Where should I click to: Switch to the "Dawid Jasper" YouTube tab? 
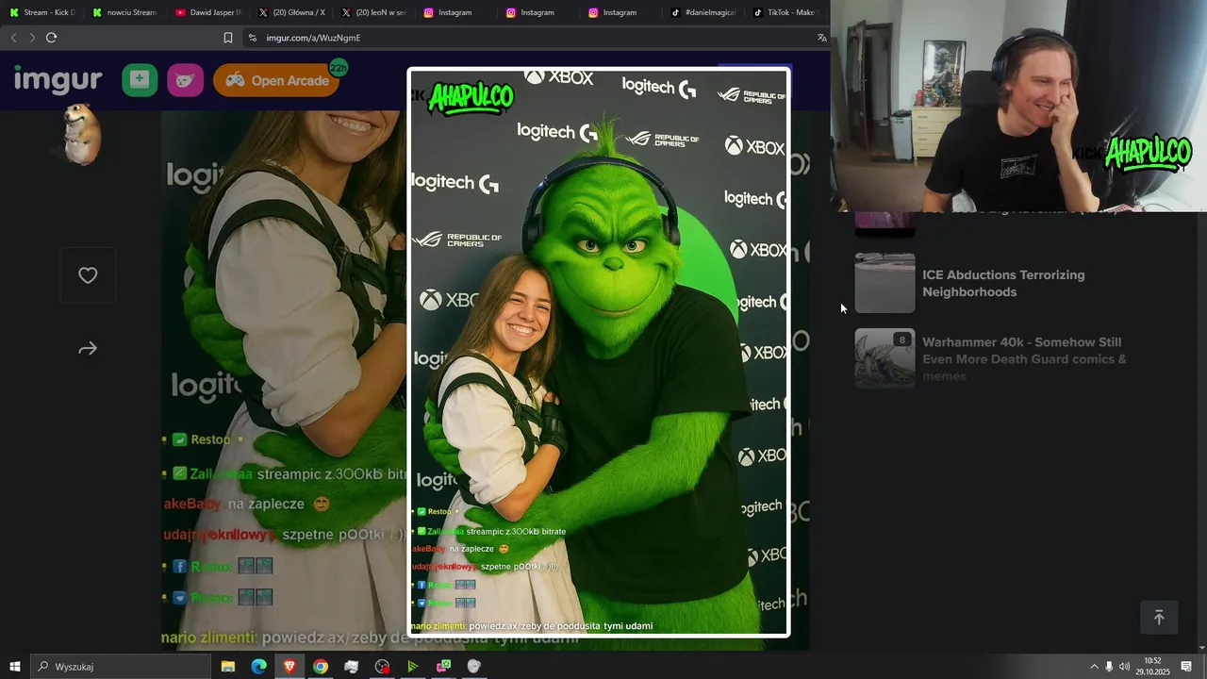pos(208,12)
